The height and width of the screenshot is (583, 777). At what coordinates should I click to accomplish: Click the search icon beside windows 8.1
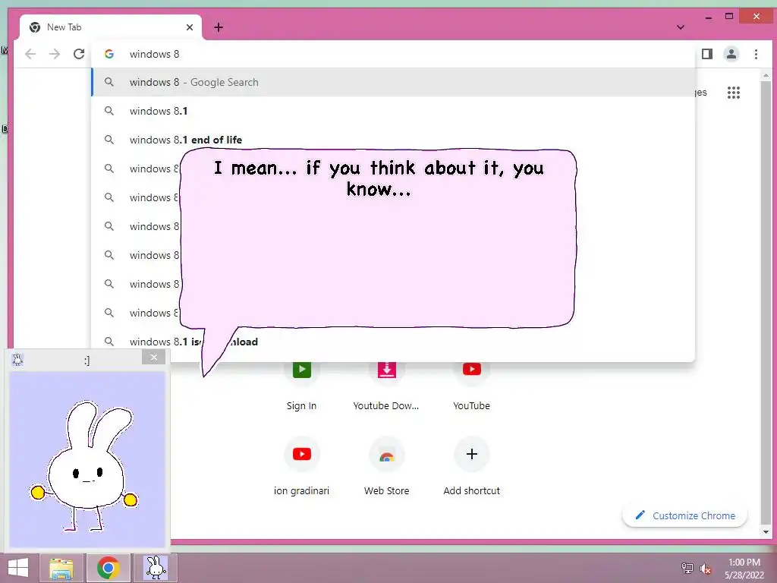(x=109, y=111)
